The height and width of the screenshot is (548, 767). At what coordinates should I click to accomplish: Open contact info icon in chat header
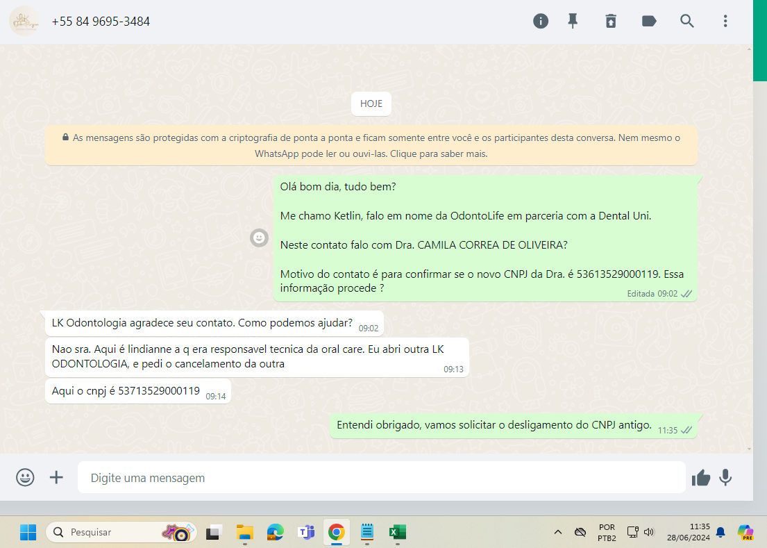[x=541, y=21]
